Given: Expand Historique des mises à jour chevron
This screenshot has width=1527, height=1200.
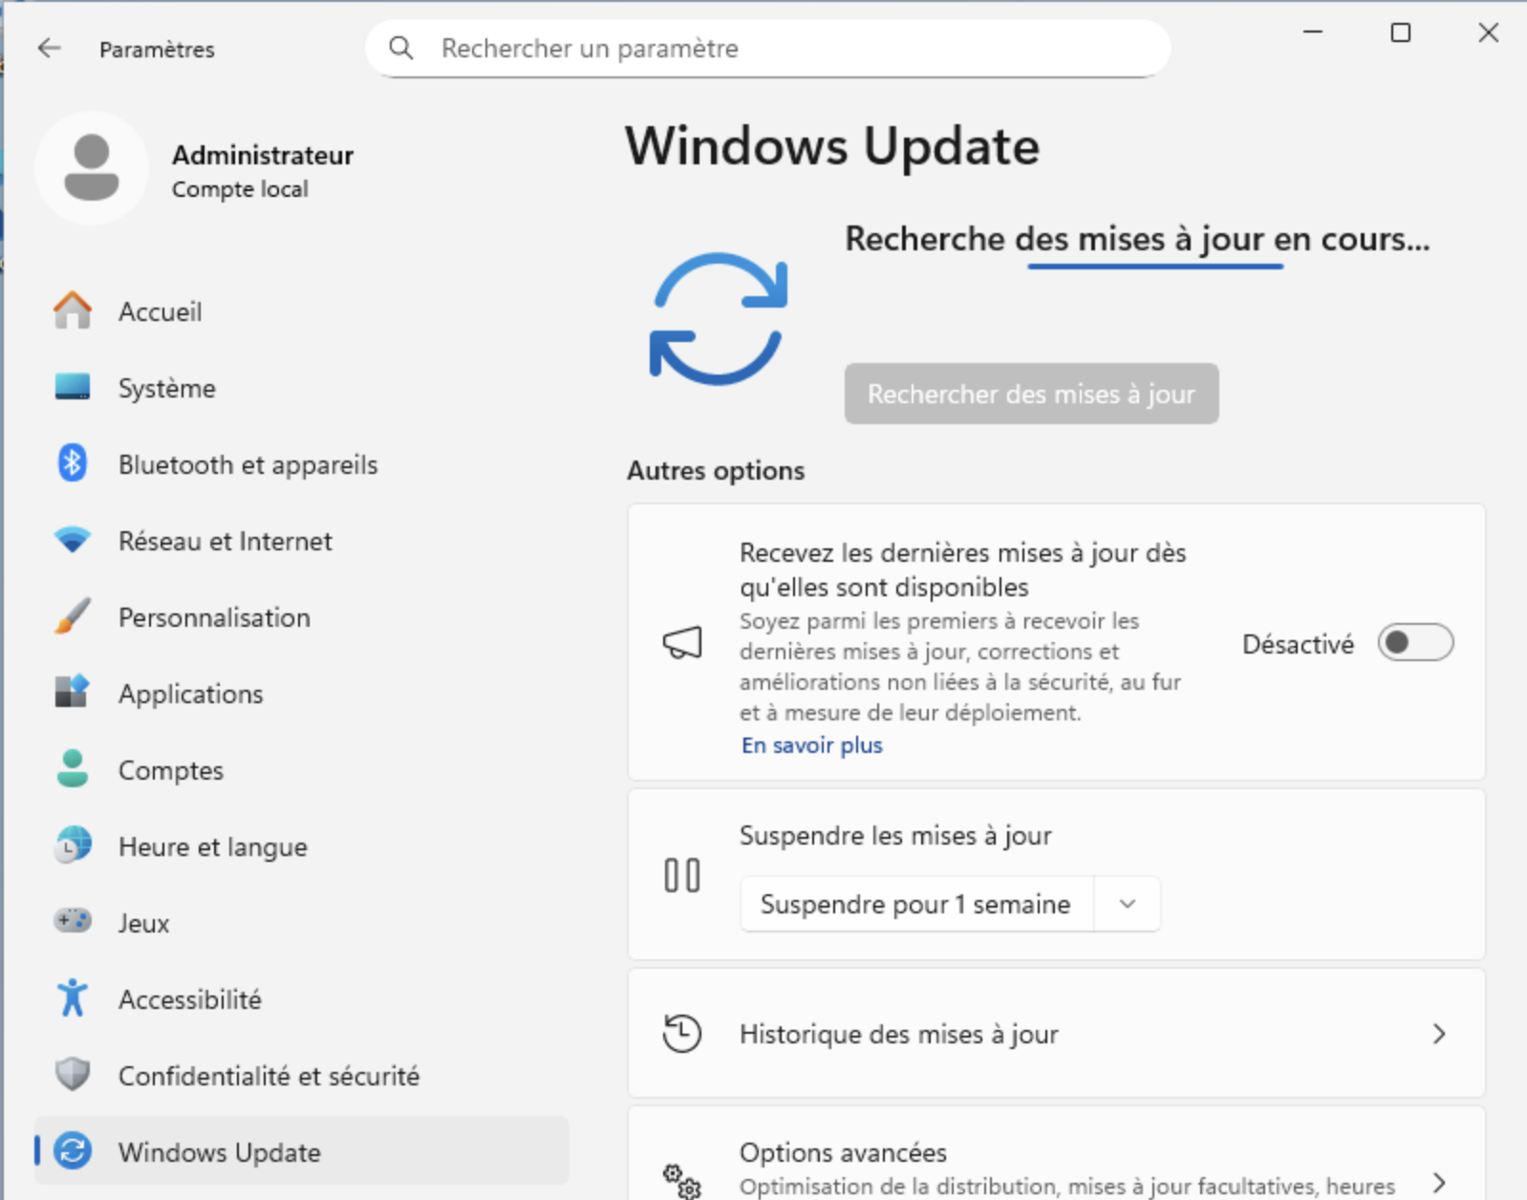Looking at the screenshot, I should 1439,1034.
